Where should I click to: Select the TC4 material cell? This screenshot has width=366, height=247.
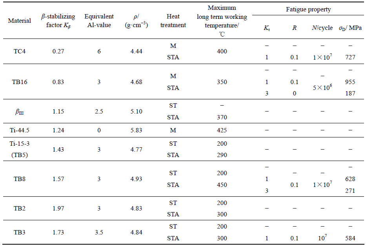coord(20,51)
